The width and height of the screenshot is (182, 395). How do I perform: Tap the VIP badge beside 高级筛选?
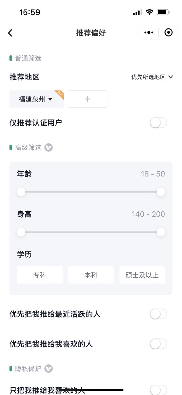tap(49, 148)
